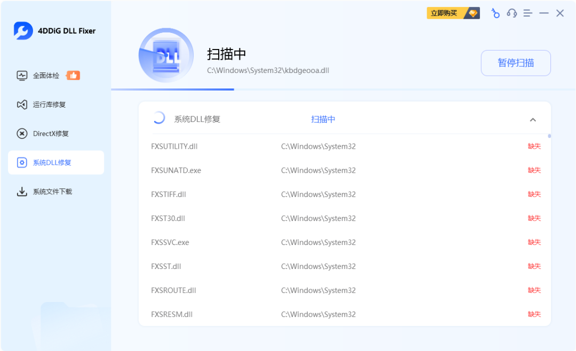Image resolution: width=576 pixels, height=351 pixels.
Task: Select the DirectX修复 circle-X icon
Action: coord(22,134)
